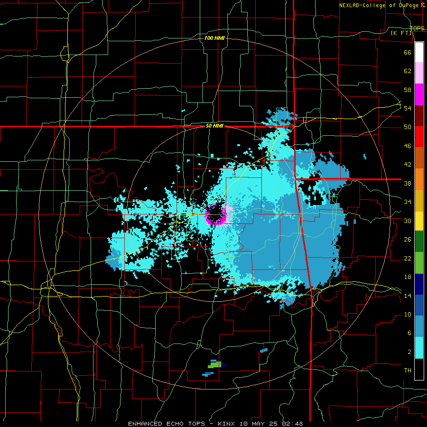Click the legend value "6"
Screen dimensions: 427x427
pyautogui.click(x=409, y=333)
